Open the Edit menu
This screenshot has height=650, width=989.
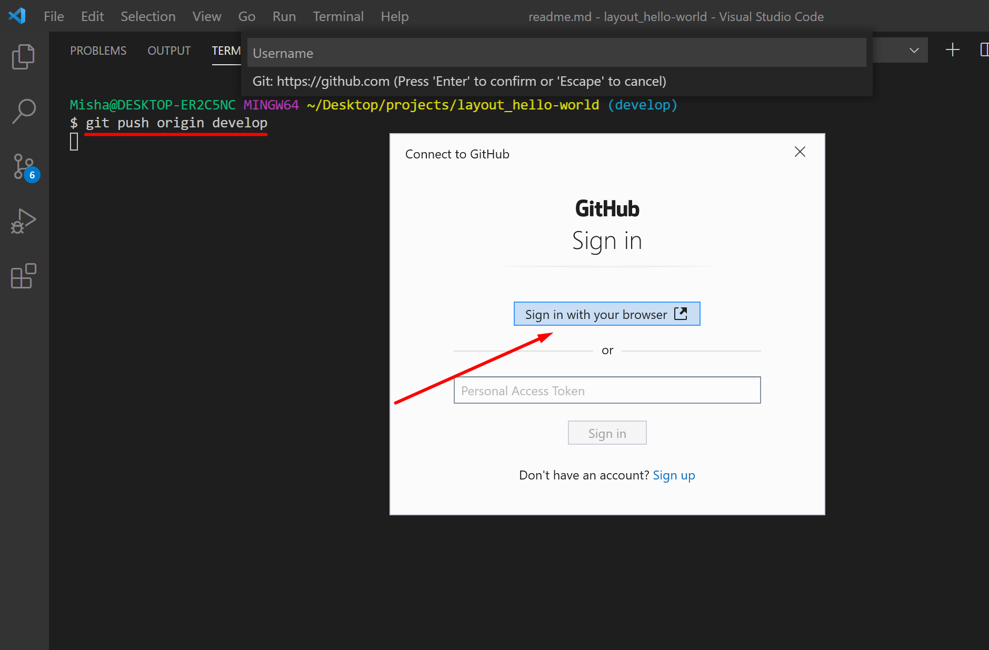pos(92,16)
